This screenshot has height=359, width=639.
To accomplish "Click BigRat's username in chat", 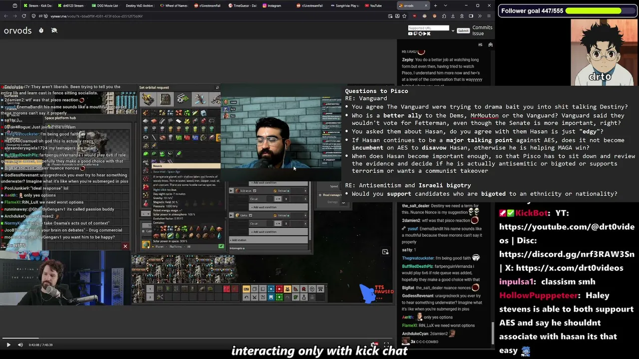I will pos(408,288).
